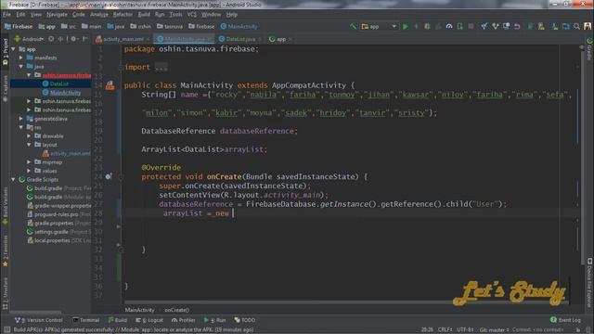Viewport: 594px width, 334px height.
Task: Click the Sync Project with Gradle icon
Action: tap(530, 26)
